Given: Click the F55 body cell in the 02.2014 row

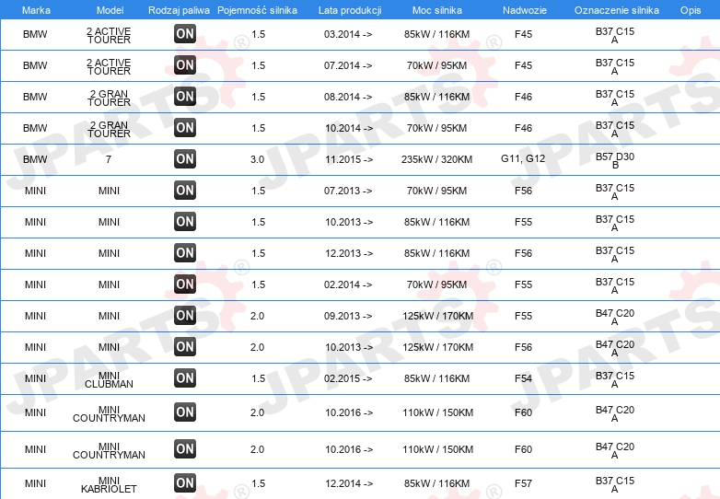Looking at the screenshot, I should pos(524,284).
